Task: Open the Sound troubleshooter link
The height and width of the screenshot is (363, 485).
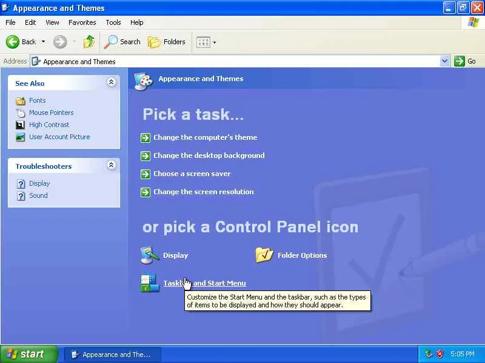Action: 38,195
